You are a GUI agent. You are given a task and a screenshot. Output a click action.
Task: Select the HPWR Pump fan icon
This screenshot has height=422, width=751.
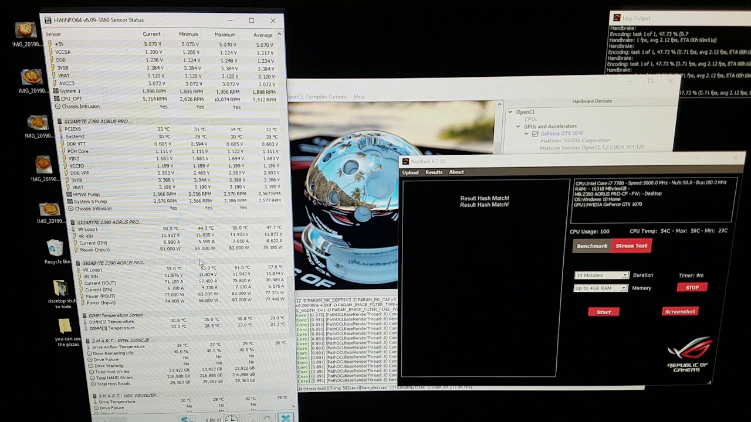point(69,194)
